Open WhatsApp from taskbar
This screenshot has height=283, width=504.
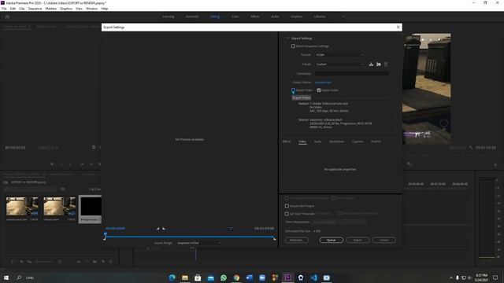(x=224, y=277)
